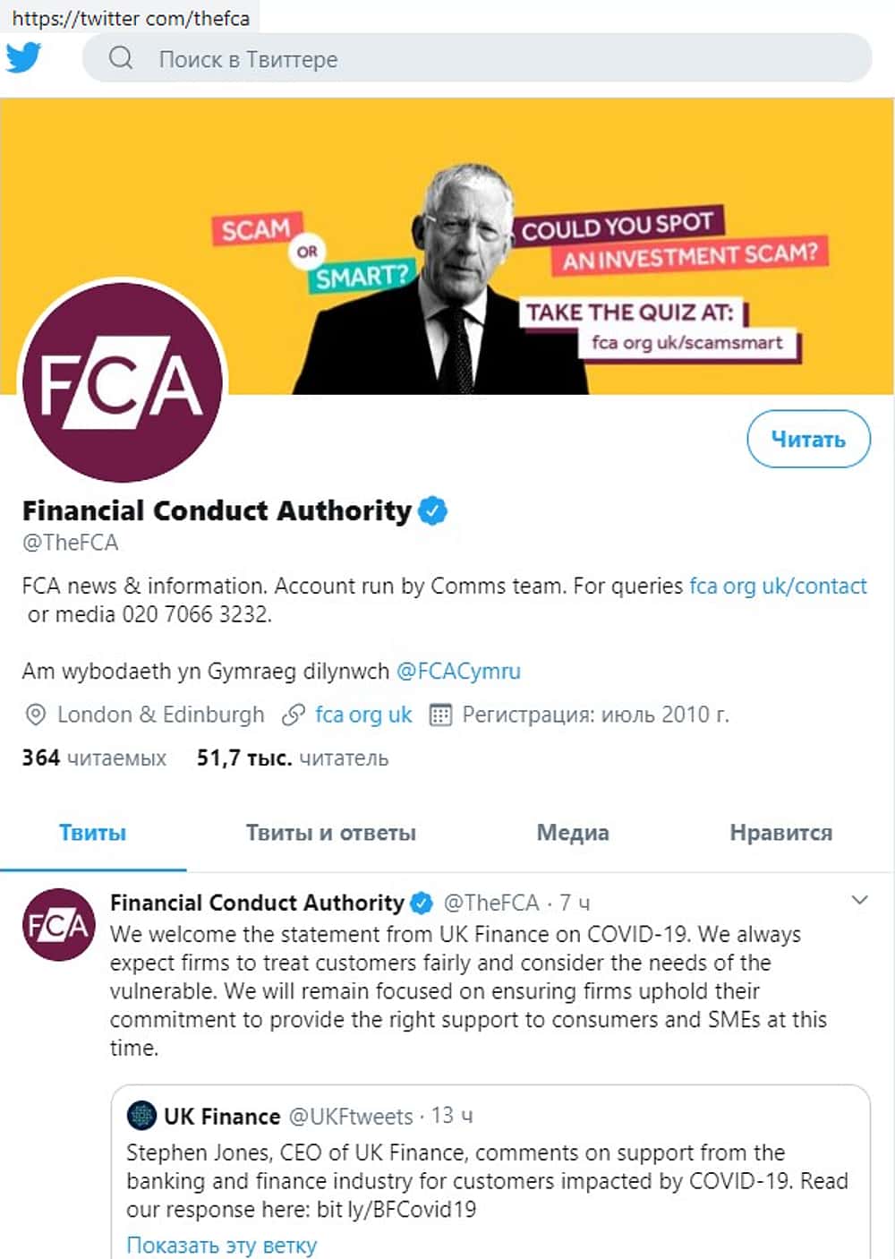The height and width of the screenshot is (1259, 895).
Task: Select the Нравится tab
Action: pyautogui.click(x=780, y=833)
